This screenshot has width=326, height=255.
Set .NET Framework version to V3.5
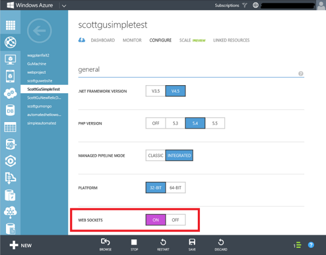point(155,91)
